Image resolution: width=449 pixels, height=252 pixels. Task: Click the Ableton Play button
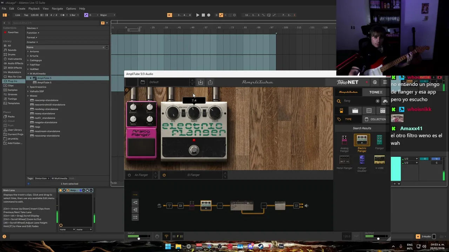(x=197, y=15)
